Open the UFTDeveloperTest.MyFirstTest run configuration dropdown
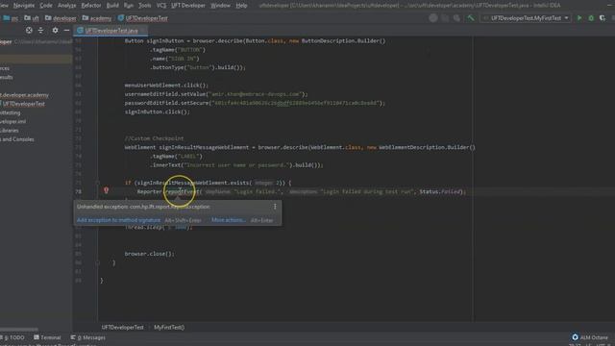 point(526,18)
